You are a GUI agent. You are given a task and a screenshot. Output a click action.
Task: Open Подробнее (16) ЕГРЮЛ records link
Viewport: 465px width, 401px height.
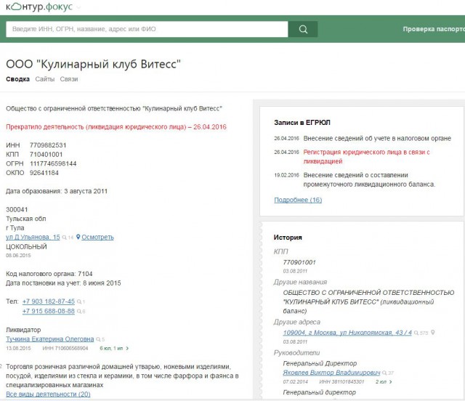298,200
